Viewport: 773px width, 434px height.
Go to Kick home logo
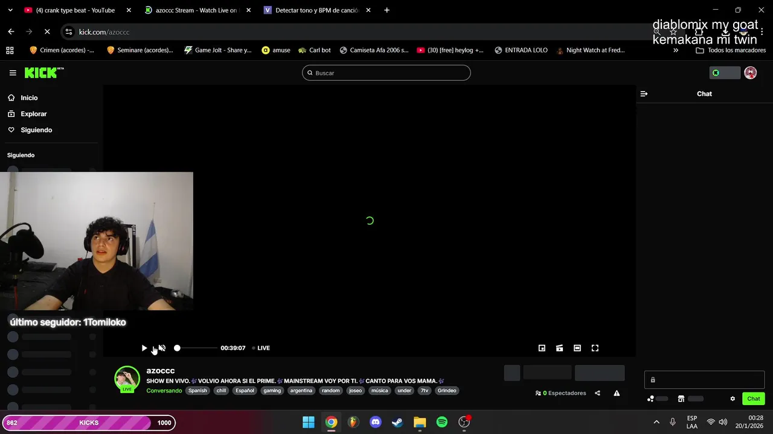tap(44, 73)
